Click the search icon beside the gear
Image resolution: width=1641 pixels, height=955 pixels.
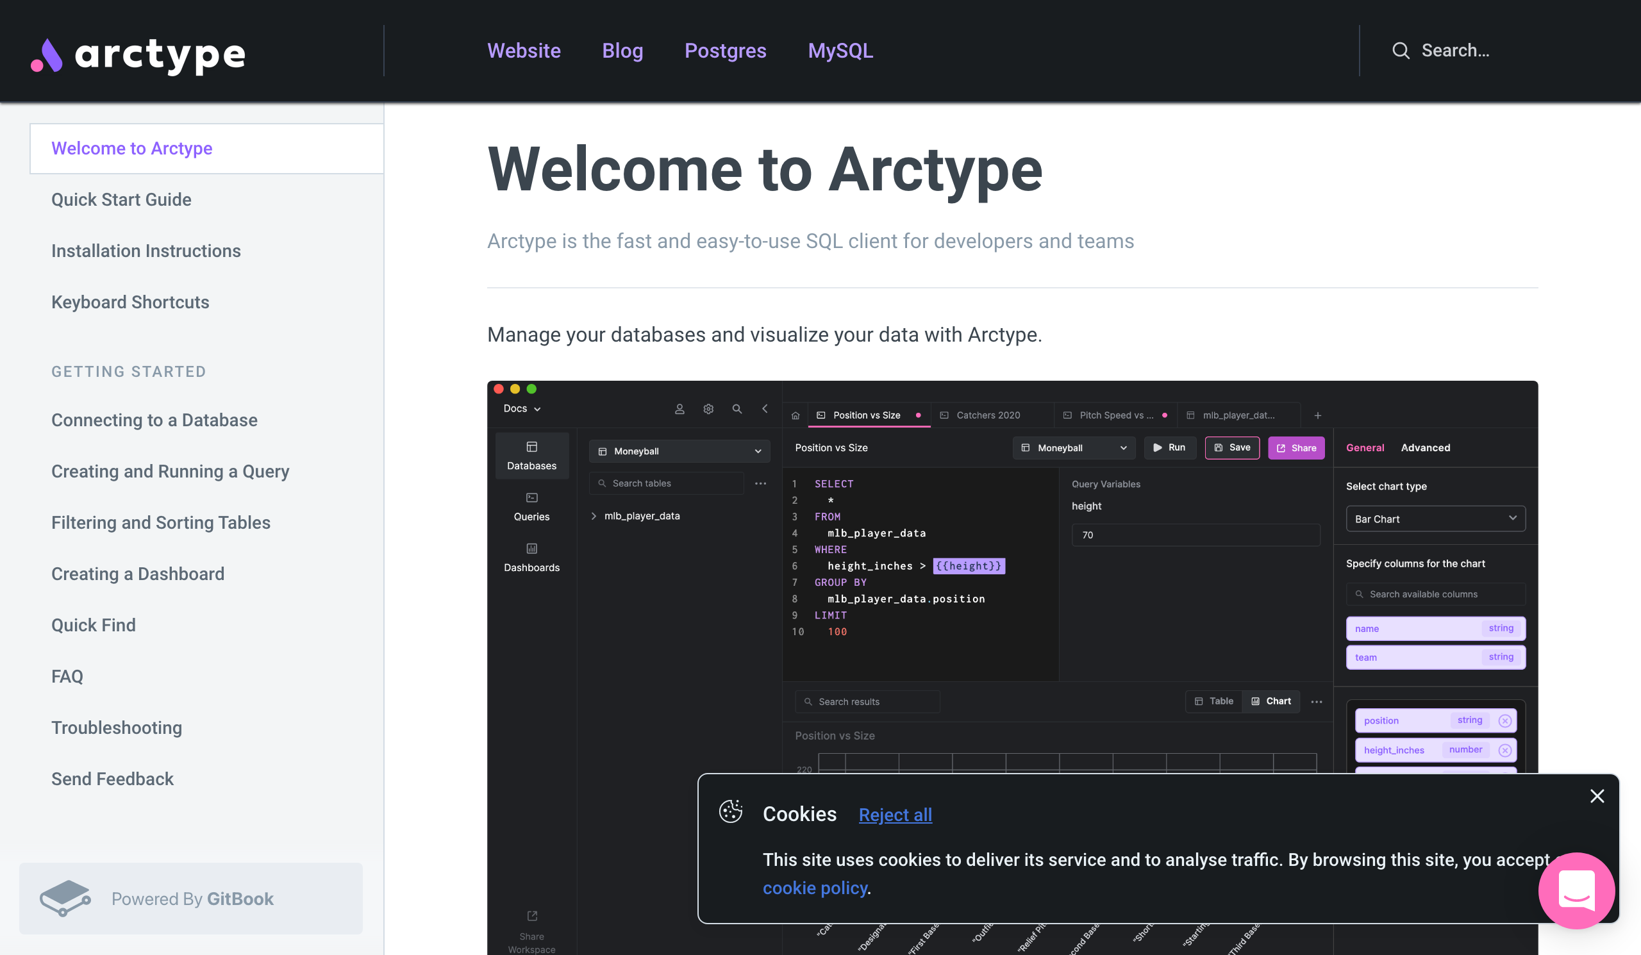[x=737, y=409]
